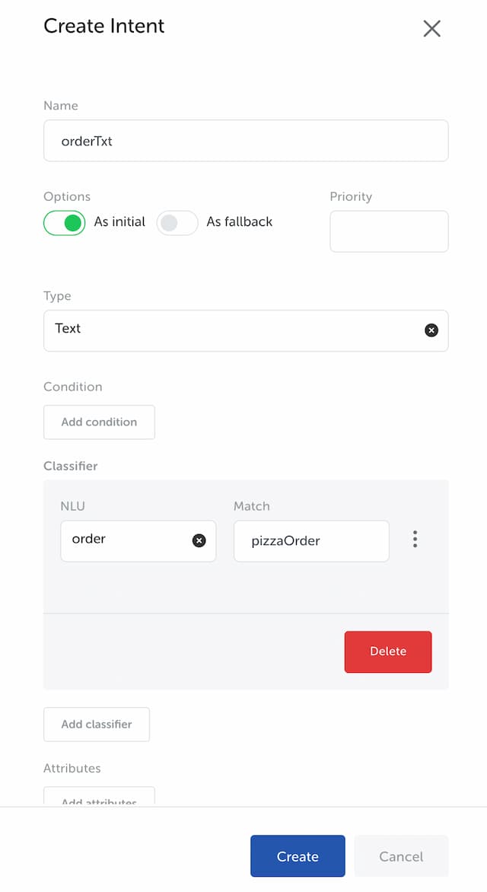Enable the As fallback toggle switch
The image size is (487, 892).
(177, 223)
